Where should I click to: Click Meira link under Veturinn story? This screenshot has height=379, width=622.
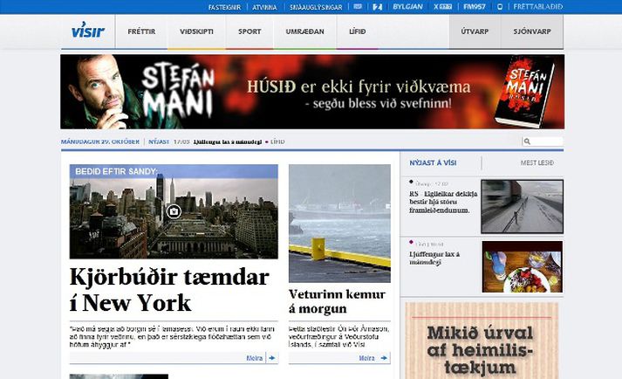tap(366, 358)
